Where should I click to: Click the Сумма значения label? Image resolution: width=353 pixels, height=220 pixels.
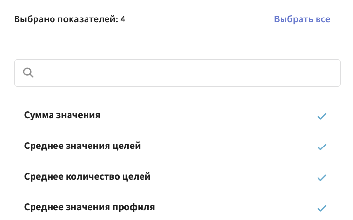pos(62,115)
